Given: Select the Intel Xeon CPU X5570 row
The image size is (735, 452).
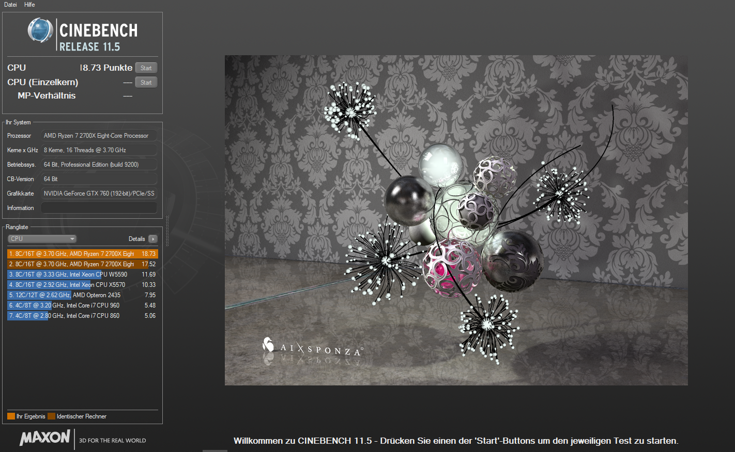Looking at the screenshot, I should click(83, 285).
